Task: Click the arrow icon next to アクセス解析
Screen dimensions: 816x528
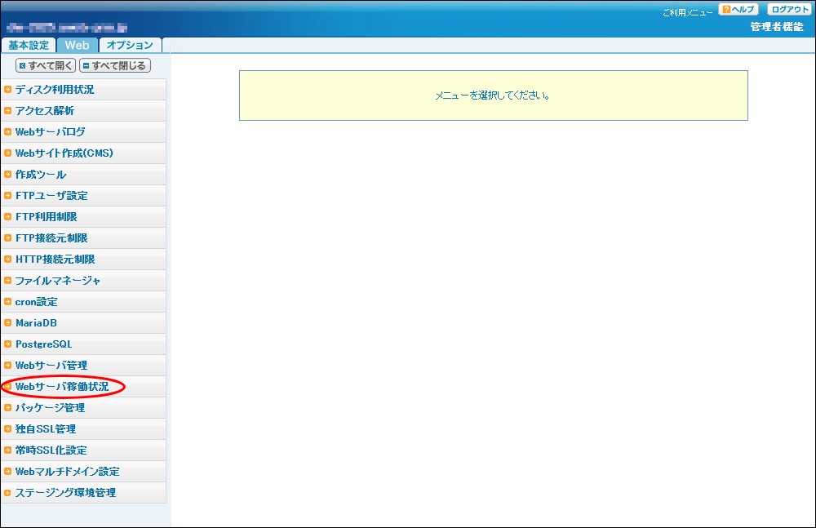Action: pos(7,111)
